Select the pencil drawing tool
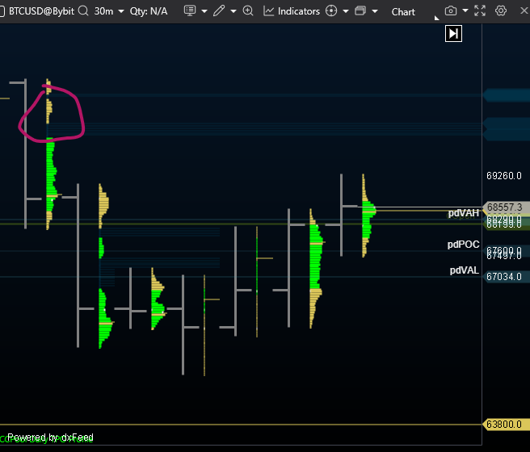 [x=219, y=10]
